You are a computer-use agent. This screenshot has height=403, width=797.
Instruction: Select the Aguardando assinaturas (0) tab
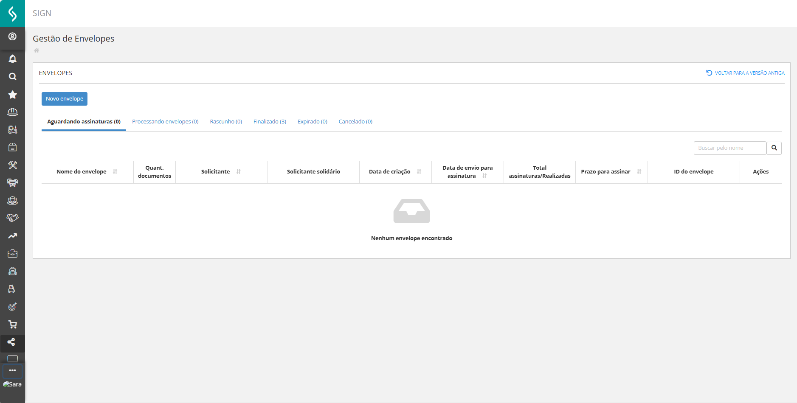point(84,122)
